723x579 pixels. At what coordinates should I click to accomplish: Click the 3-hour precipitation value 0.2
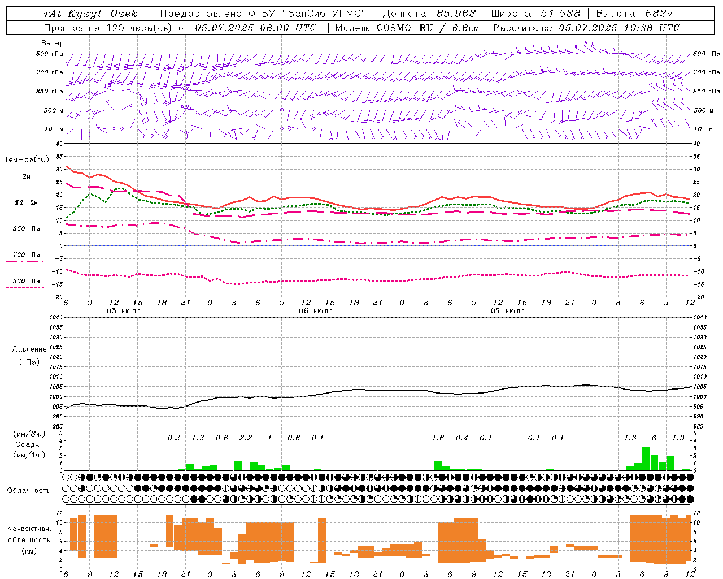[x=174, y=438]
